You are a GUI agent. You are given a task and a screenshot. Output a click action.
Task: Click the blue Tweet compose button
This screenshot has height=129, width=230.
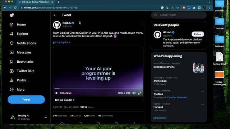(x=26, y=100)
